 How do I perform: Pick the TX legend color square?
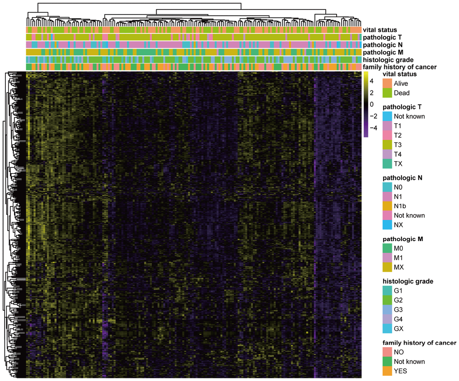click(x=387, y=163)
